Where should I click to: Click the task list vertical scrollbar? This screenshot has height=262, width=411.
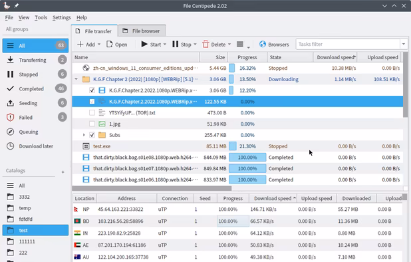point(406,84)
